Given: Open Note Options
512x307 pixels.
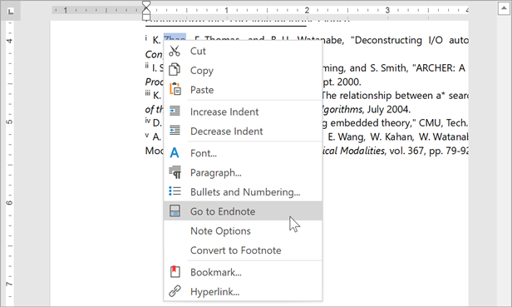Looking at the screenshot, I should [243, 230].
